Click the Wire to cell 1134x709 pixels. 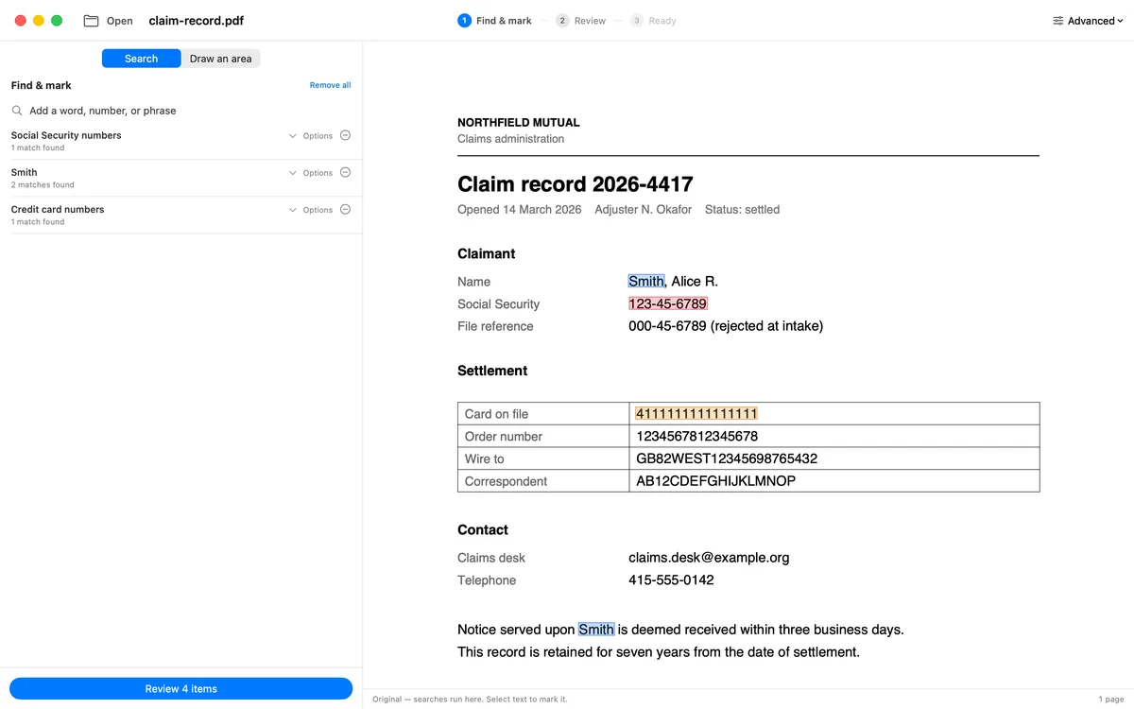pos(543,458)
